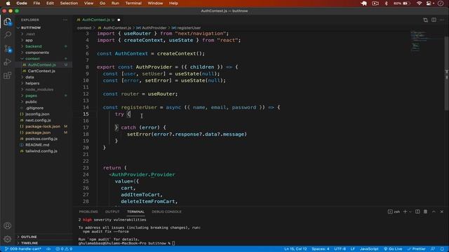
Task: Click the feedback icon in status bar
Action: pos(433,249)
